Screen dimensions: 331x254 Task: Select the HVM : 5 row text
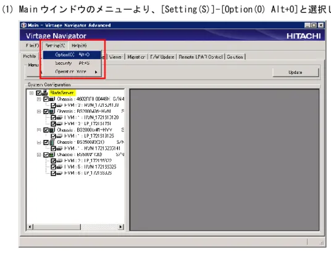pos(90,167)
